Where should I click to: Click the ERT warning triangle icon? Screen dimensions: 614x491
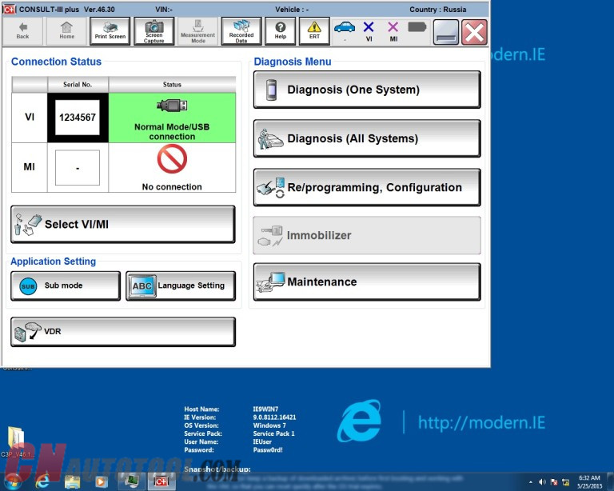point(314,26)
